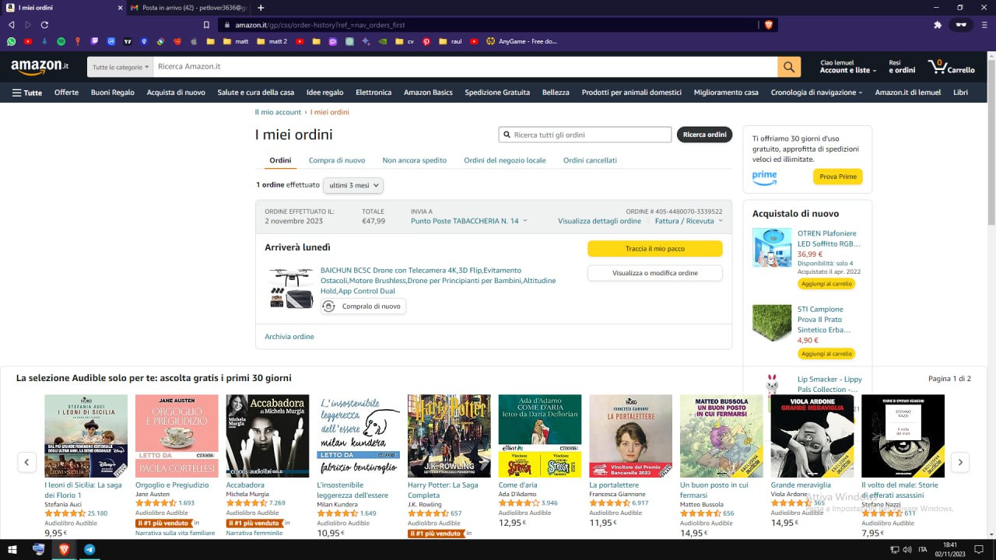The width and height of the screenshot is (996, 560).
Task: Click the orange search magnifier button
Action: click(788, 67)
